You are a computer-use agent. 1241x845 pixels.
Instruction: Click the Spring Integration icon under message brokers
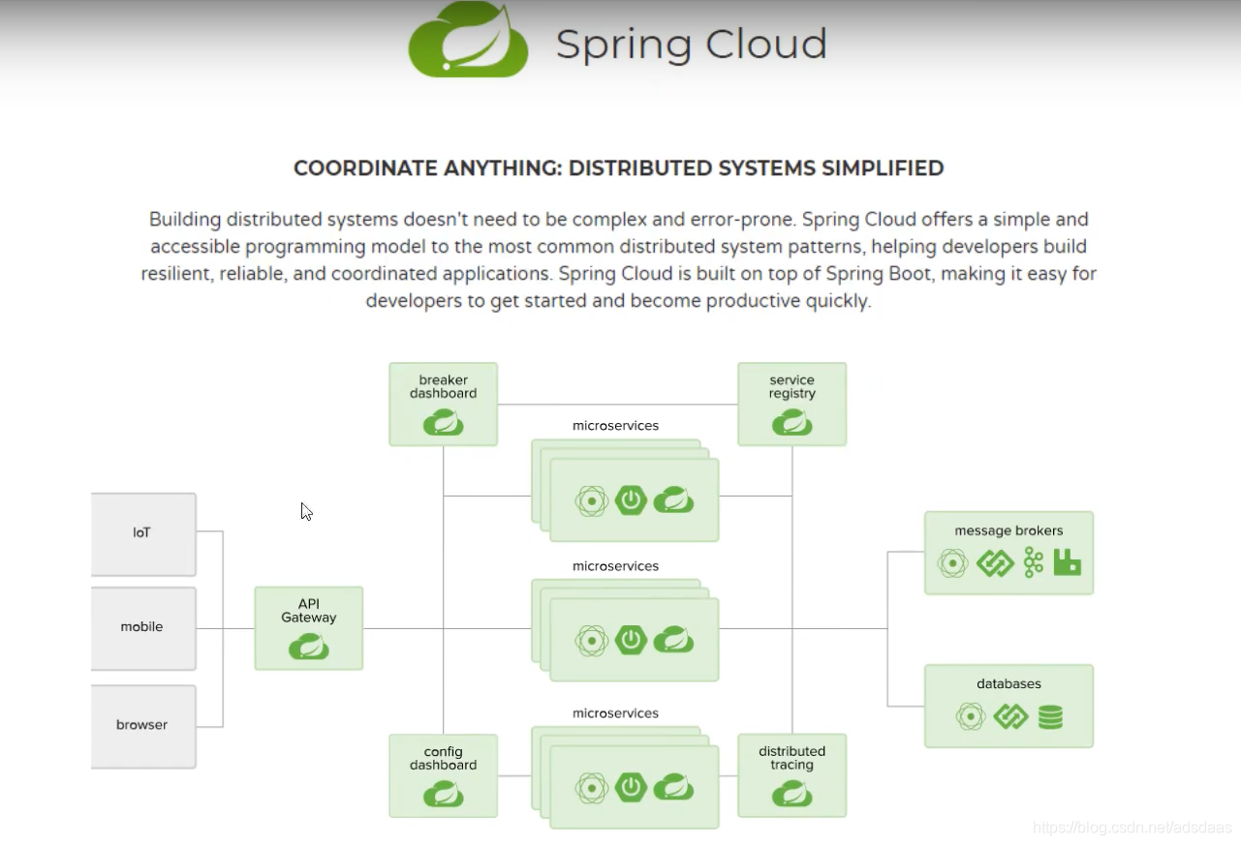pos(995,562)
